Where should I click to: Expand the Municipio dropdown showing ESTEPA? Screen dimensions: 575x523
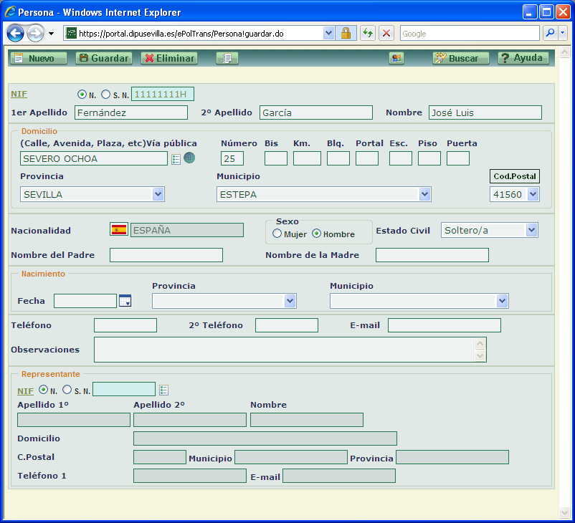coord(424,194)
